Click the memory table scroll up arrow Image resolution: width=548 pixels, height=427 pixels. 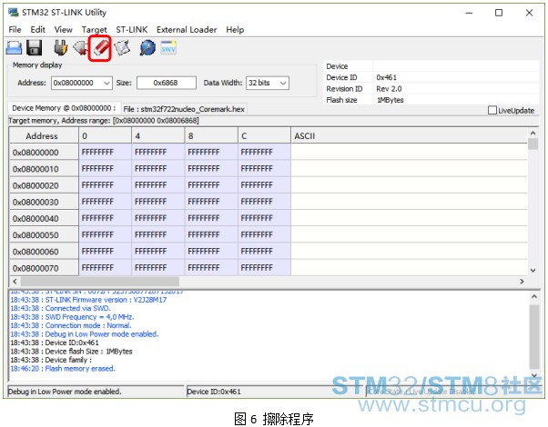pyautogui.click(x=533, y=133)
